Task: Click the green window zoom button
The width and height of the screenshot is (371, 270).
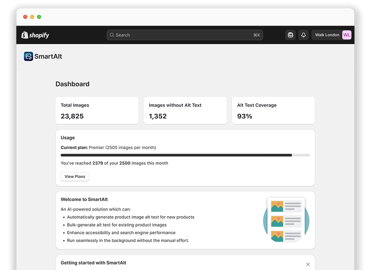Action: (x=39, y=17)
